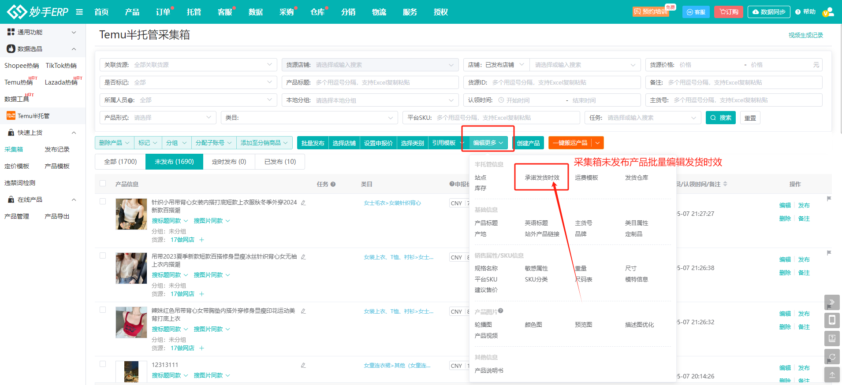
Task: Open the 是否标记 dropdown
Action: click(x=188, y=82)
